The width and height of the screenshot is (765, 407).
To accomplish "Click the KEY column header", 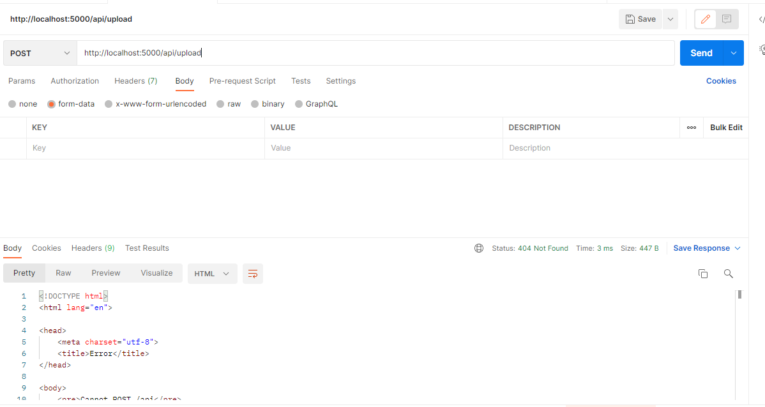I will click(40, 128).
